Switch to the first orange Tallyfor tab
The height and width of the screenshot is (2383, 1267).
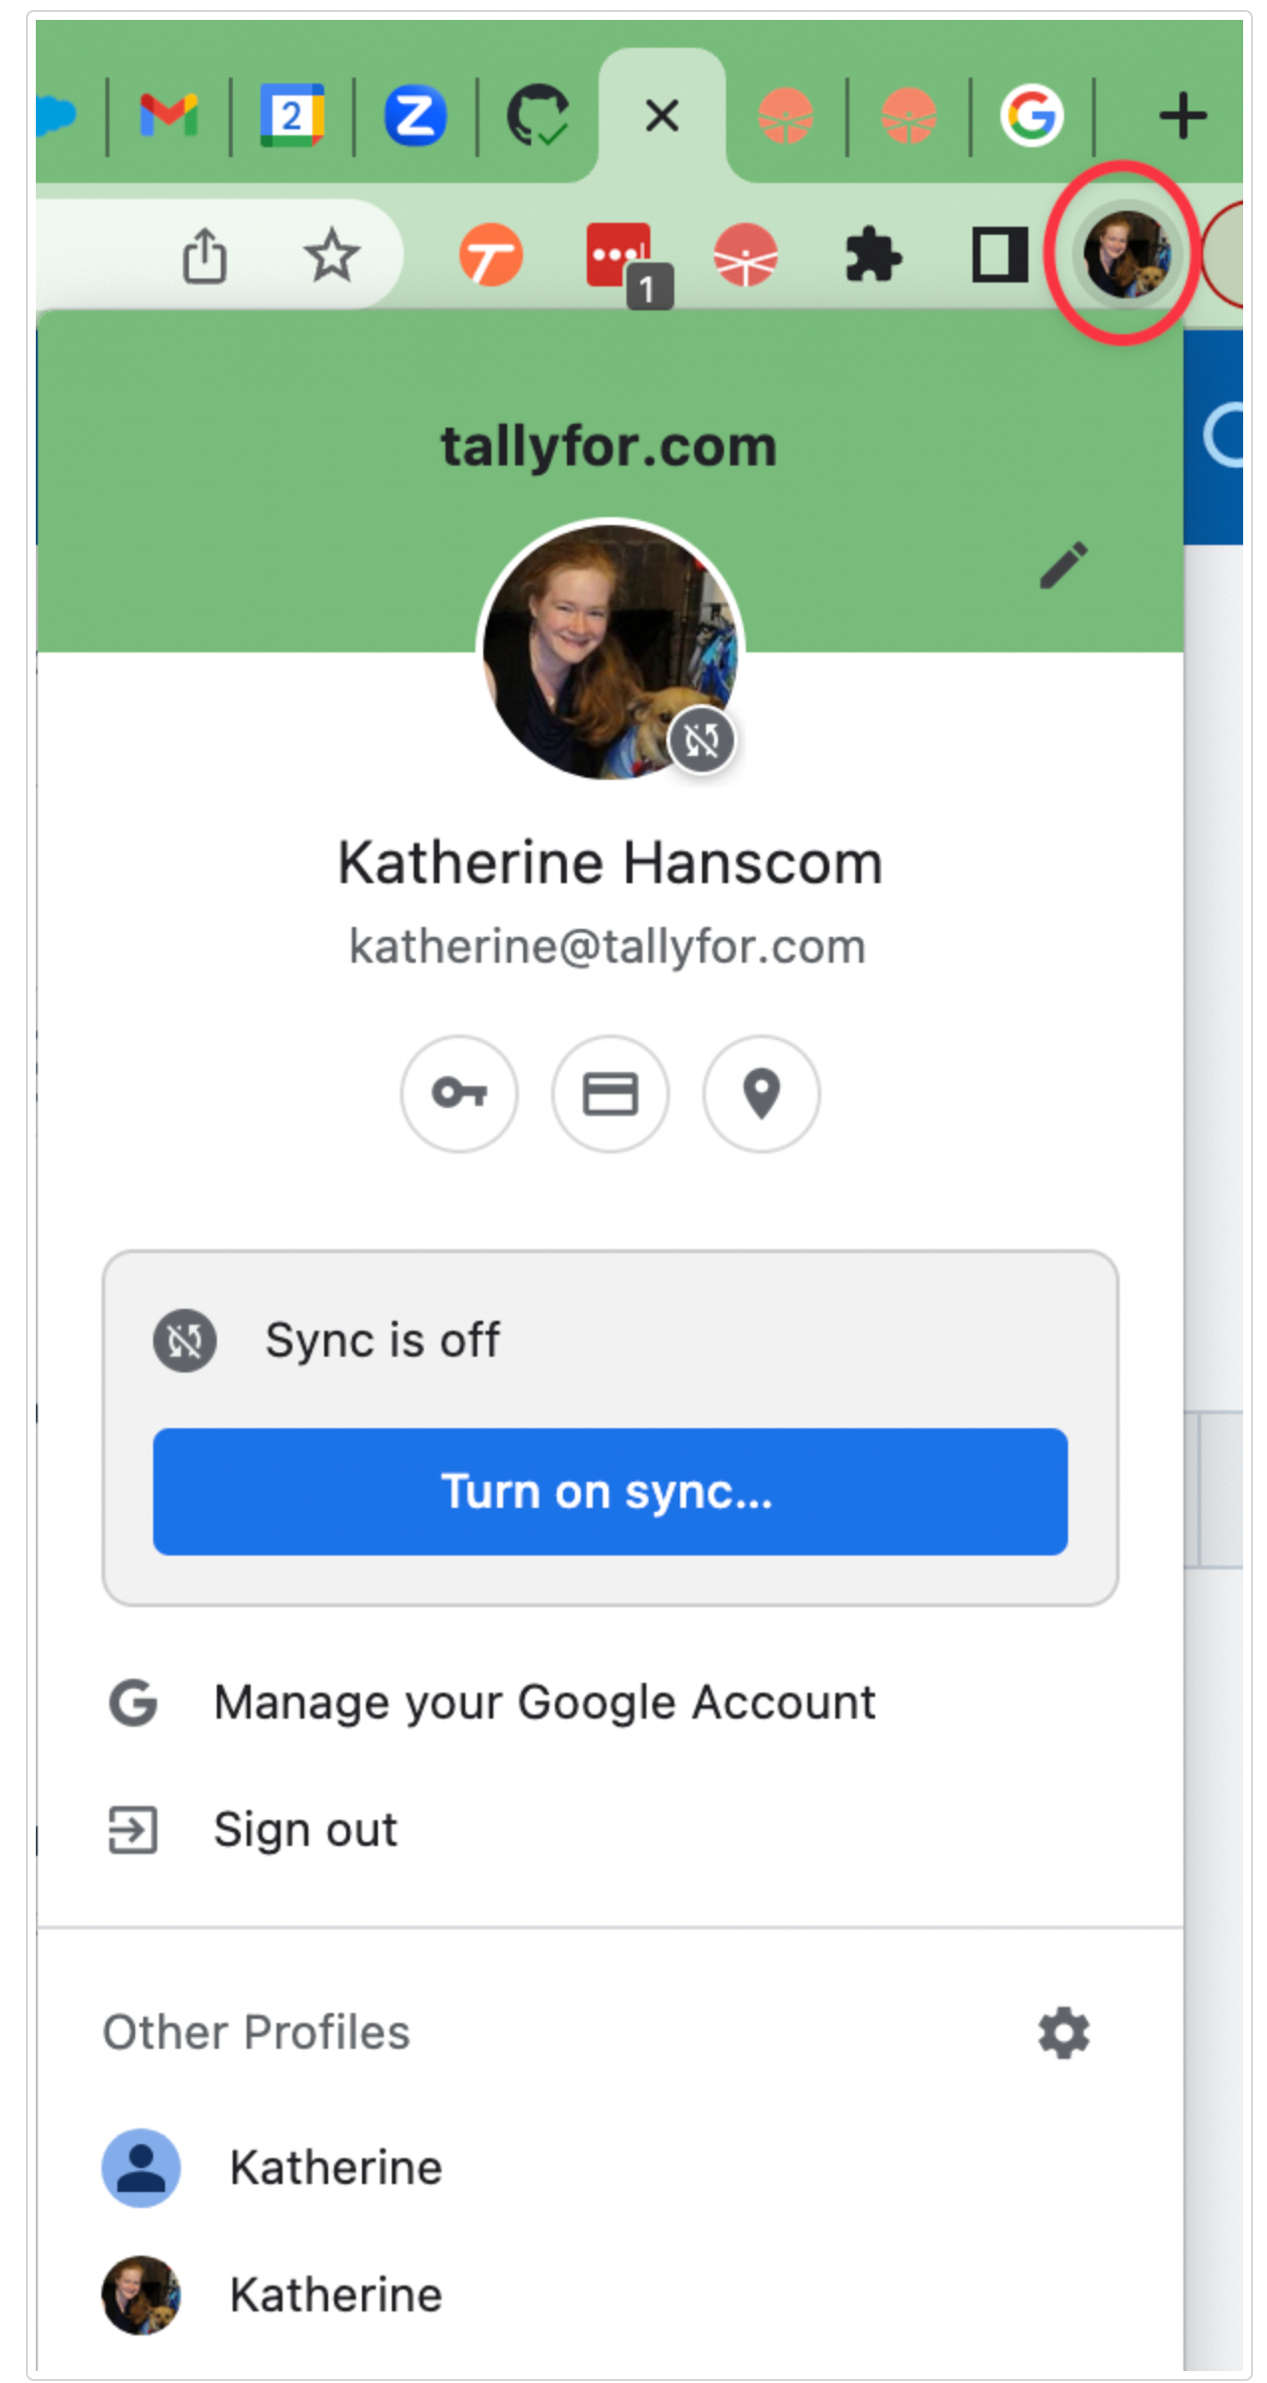click(785, 115)
